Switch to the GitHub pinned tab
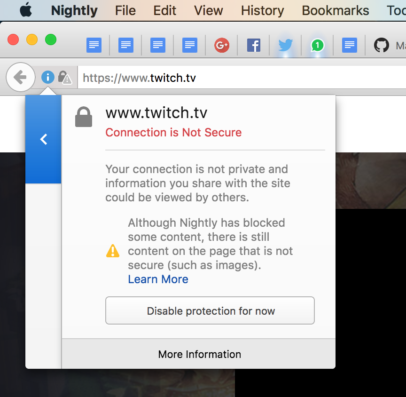Viewport: 406px width, 397px height. 381,45
